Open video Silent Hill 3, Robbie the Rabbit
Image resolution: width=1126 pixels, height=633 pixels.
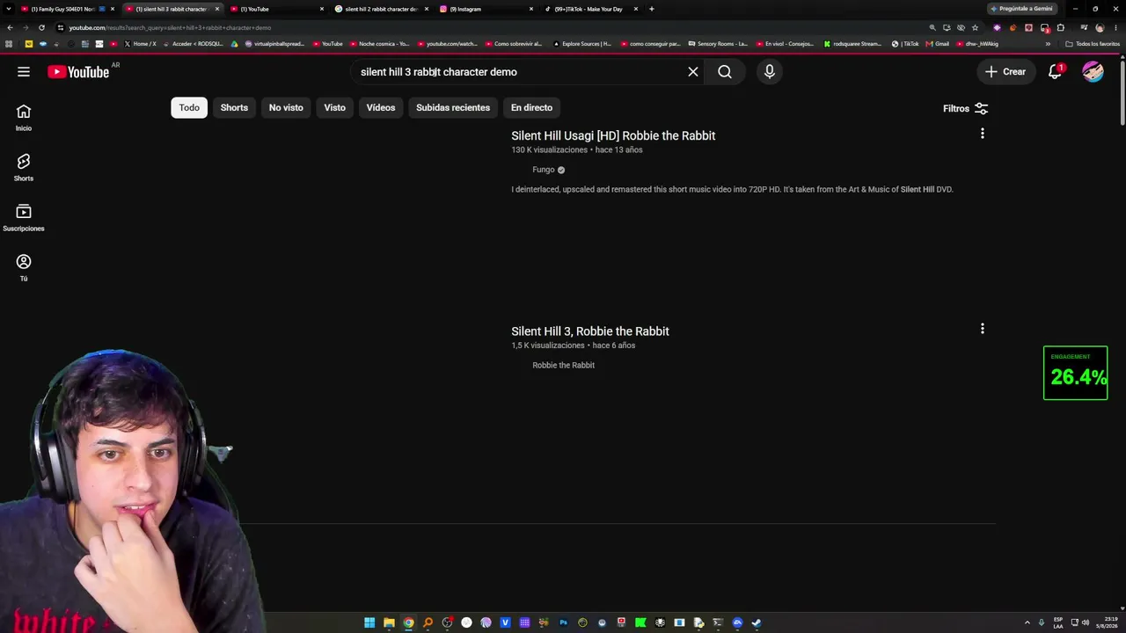click(x=590, y=331)
